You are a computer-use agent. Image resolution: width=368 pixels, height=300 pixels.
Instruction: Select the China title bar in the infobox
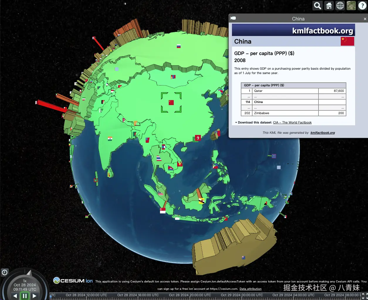[x=298, y=18]
